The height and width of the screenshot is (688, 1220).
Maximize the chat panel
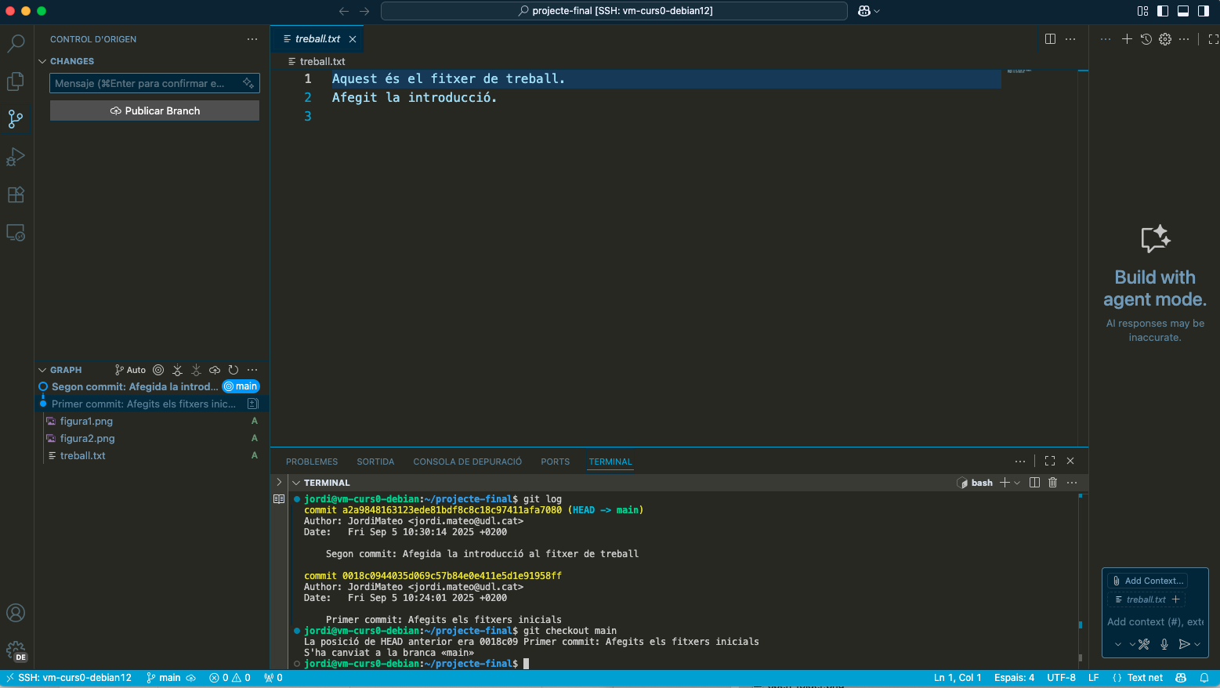(1213, 39)
